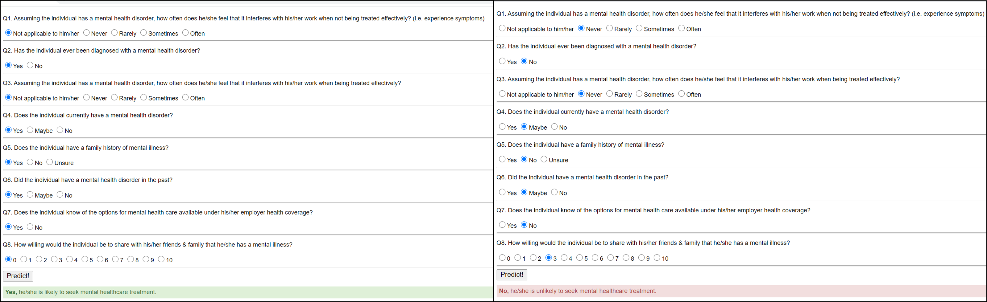Choose 'Rarely' for Q3 in left form
The height and width of the screenshot is (302, 987).
(114, 98)
